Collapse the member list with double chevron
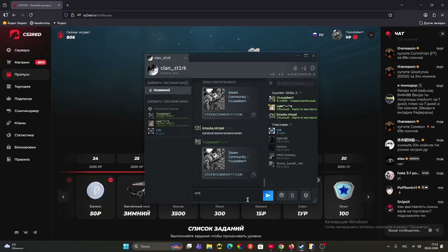The width and height of the screenshot is (448, 252). click(x=271, y=83)
